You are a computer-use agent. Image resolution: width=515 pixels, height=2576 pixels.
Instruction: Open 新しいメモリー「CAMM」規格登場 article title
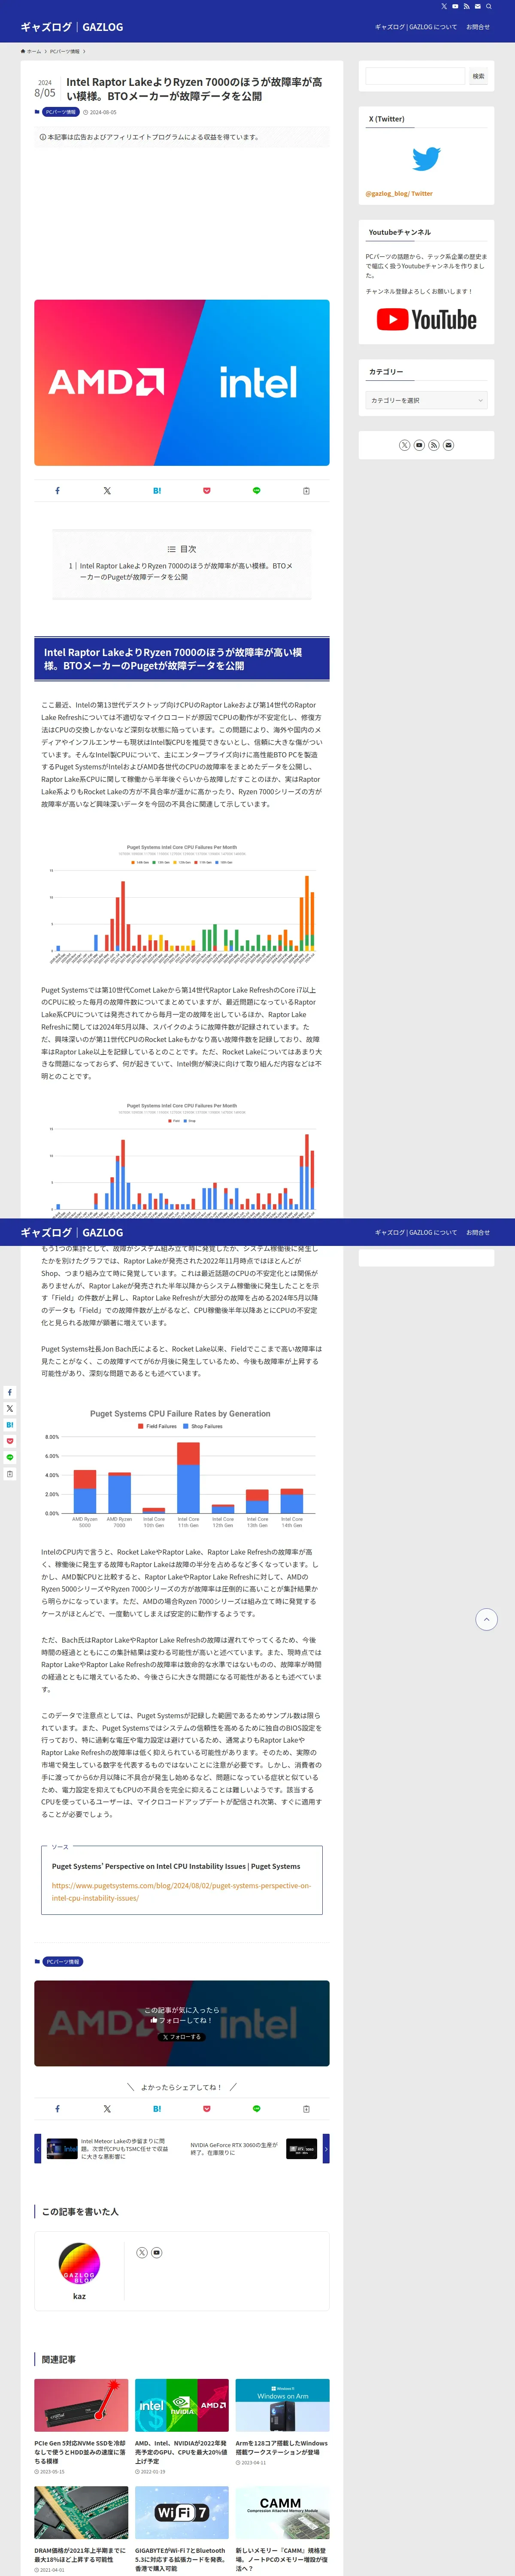pos(282,2559)
